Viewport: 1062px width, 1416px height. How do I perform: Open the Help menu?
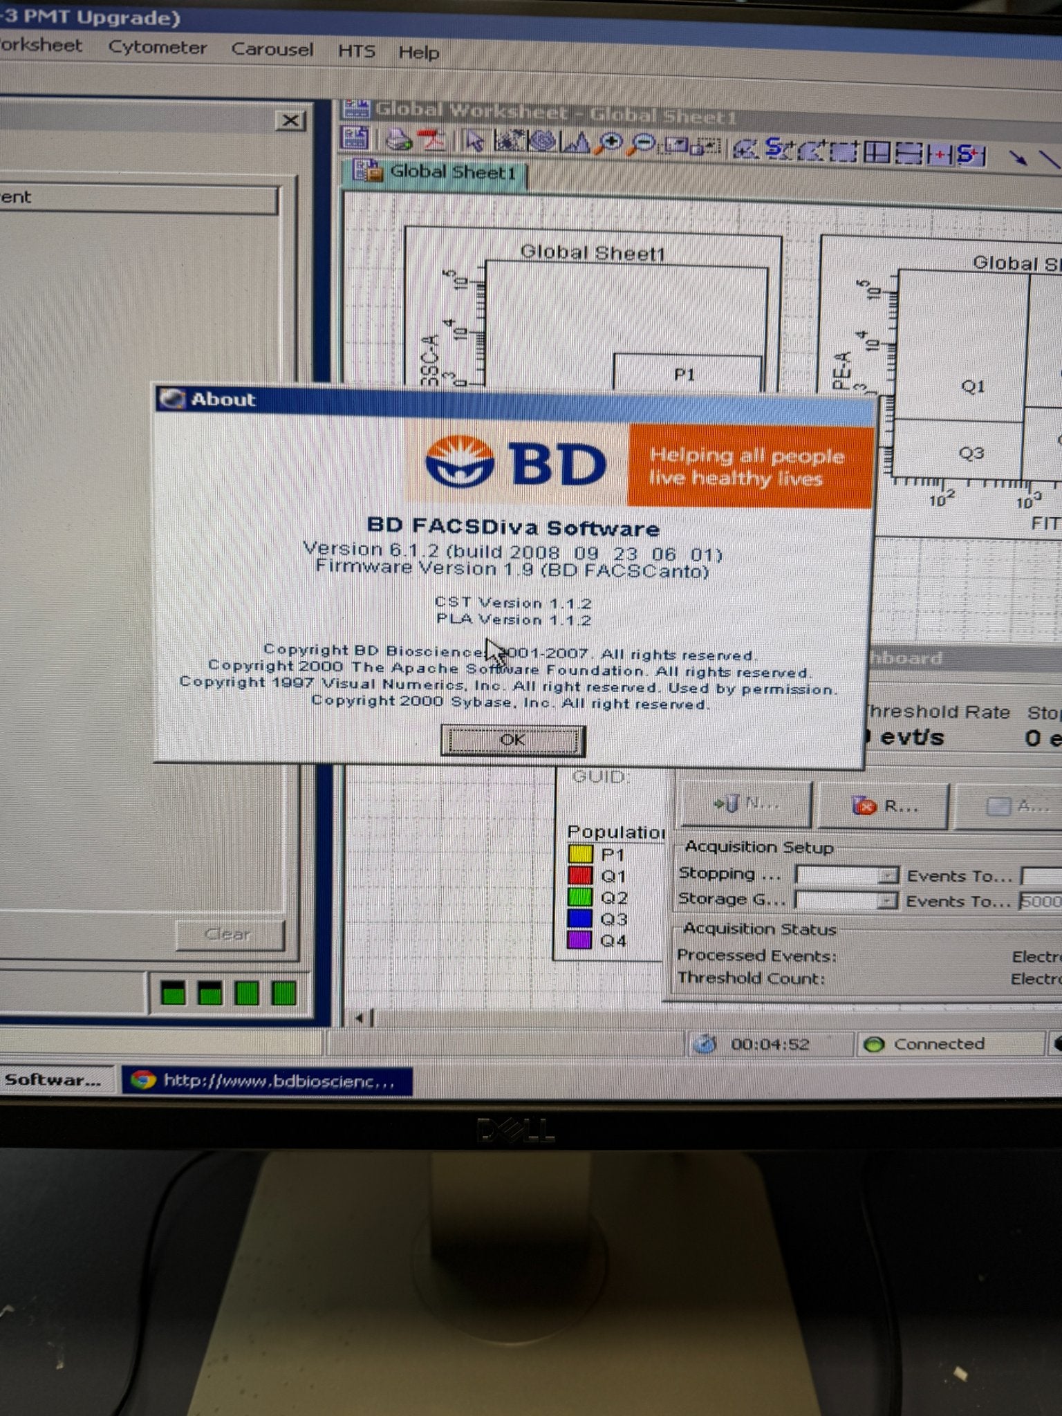418,52
